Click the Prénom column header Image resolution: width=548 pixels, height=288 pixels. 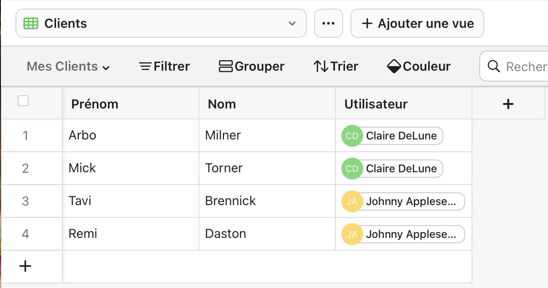95,103
